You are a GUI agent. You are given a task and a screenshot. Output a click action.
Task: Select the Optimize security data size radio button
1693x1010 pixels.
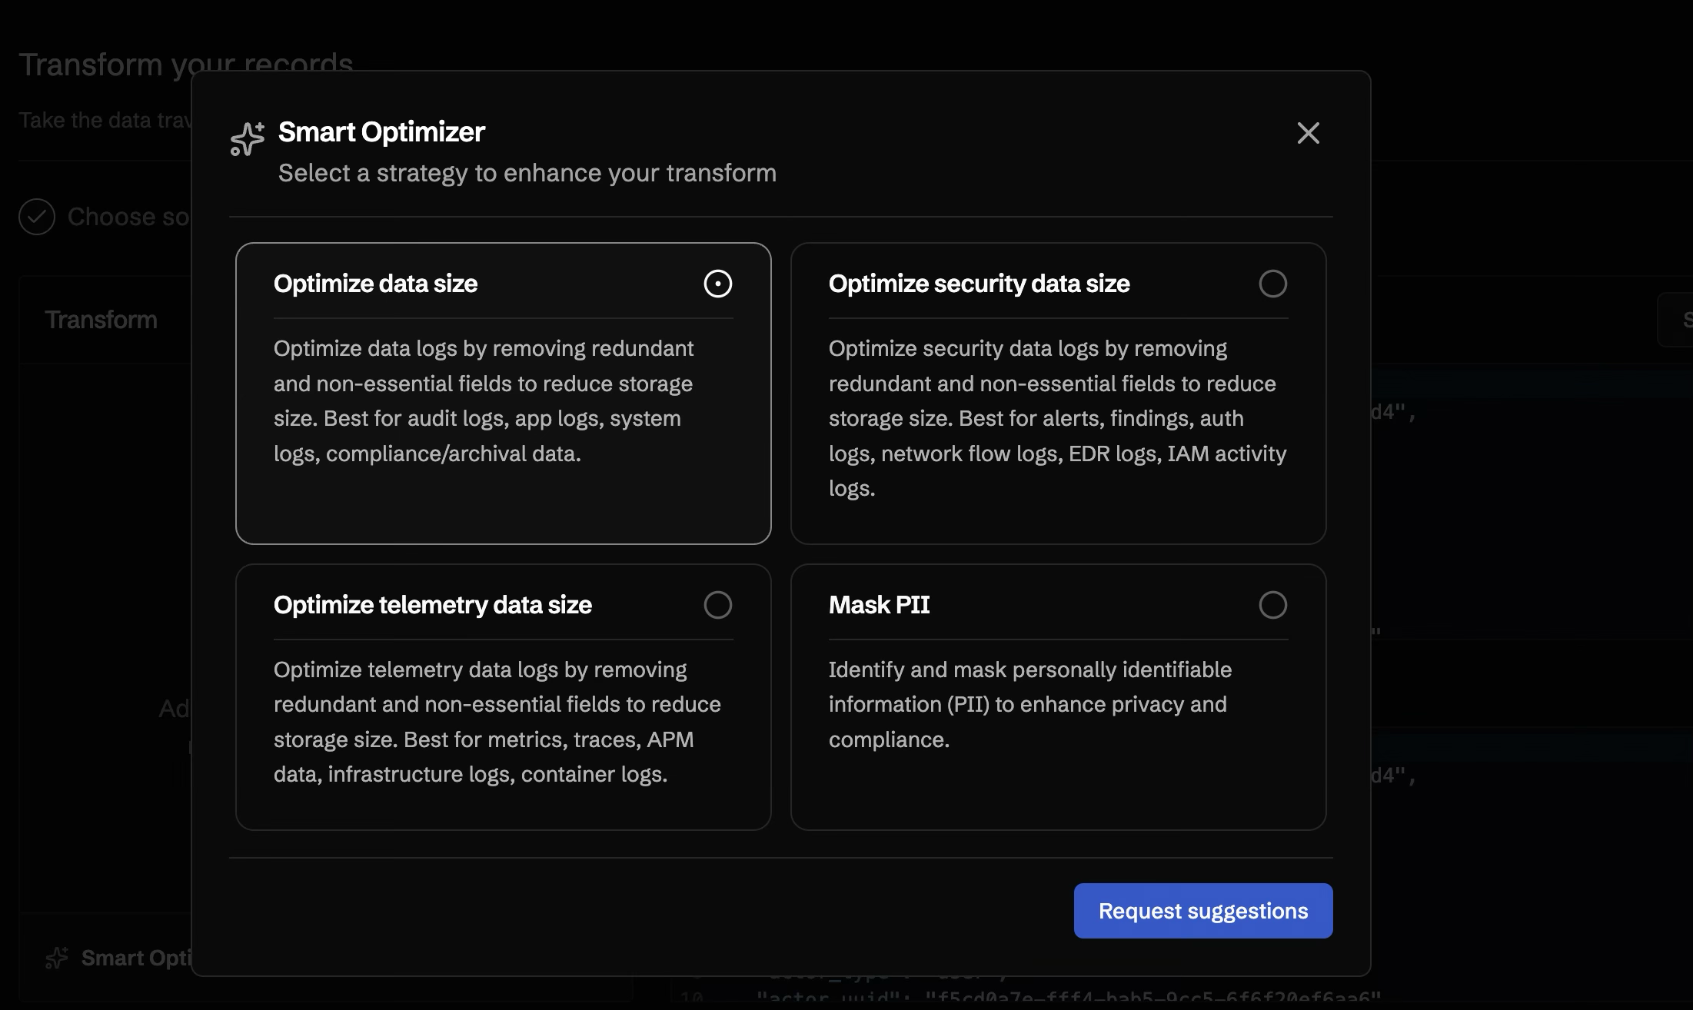[1273, 284]
